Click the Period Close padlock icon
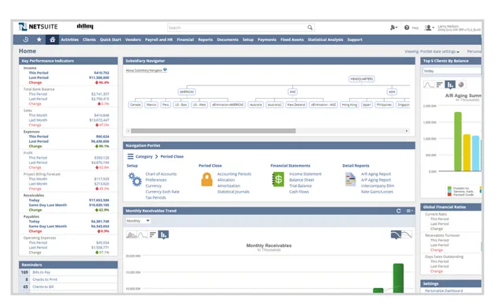This screenshot has height=307, width=495. (207, 180)
